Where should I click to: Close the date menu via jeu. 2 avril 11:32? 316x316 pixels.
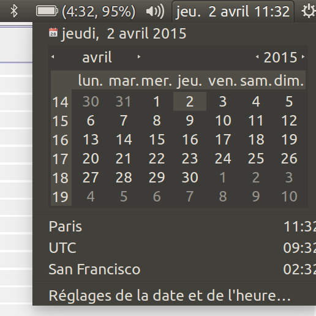pos(233,12)
